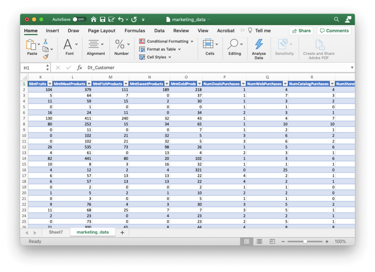The image size is (375, 272).
Task: Select the Sheet7 worksheet tab
Action: coord(56,232)
